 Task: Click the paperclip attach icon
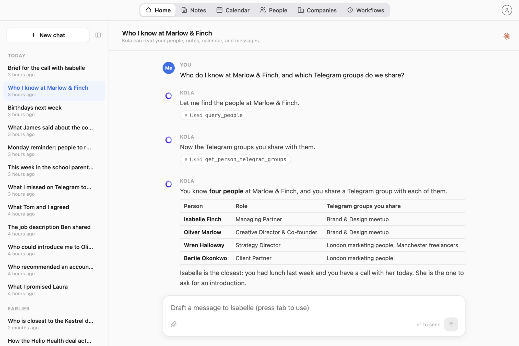click(x=174, y=324)
